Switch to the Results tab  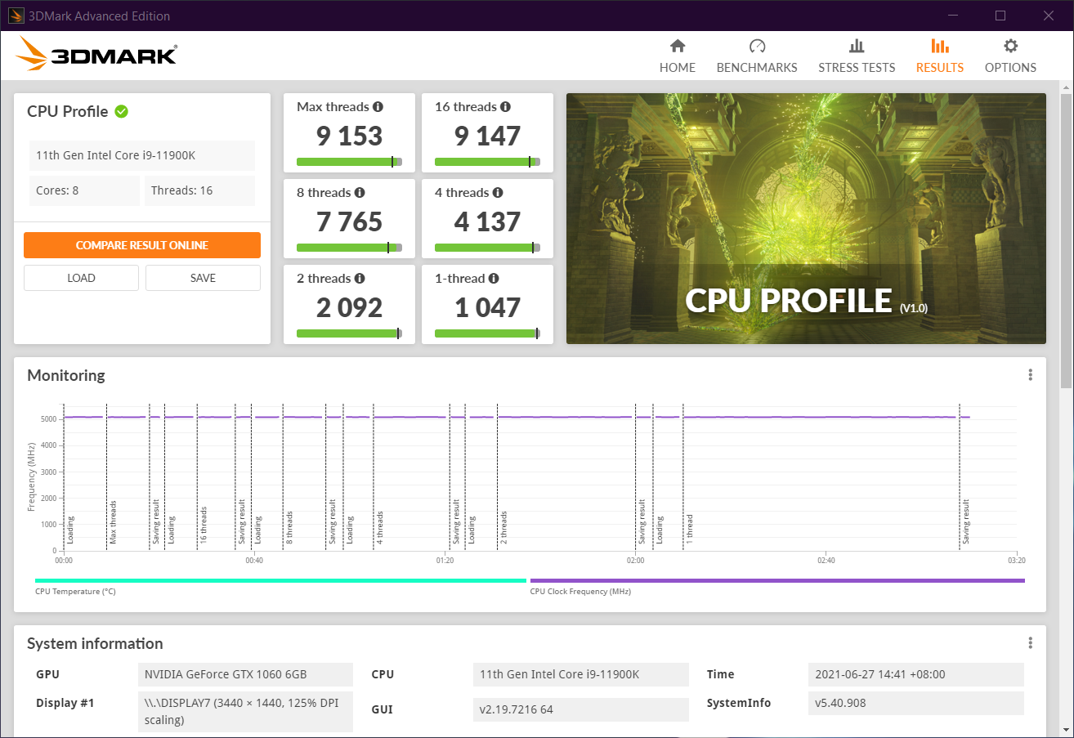pyautogui.click(x=939, y=56)
